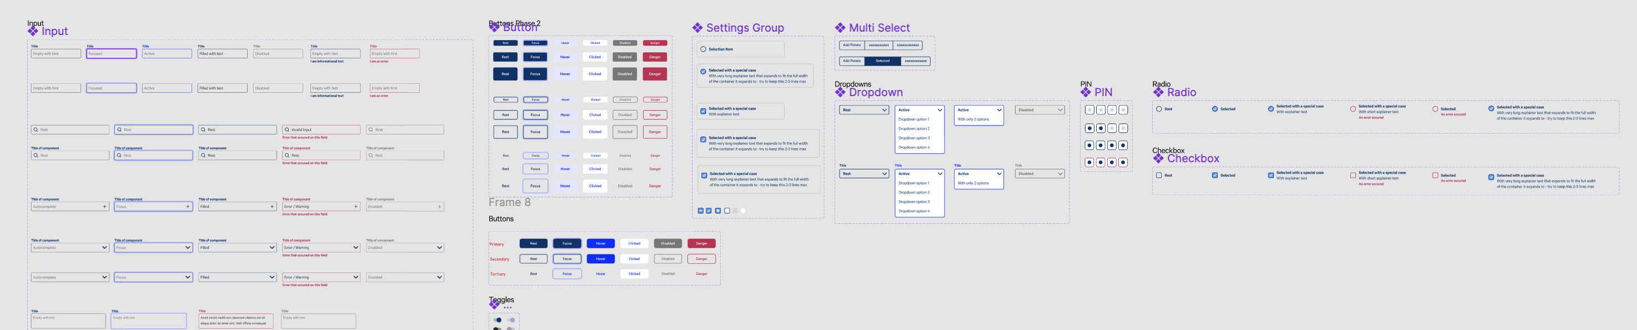Viewport: 1637px width, 330px height.
Task: Toggle the 'Selected' checkbox without error text
Action: tap(1215, 176)
